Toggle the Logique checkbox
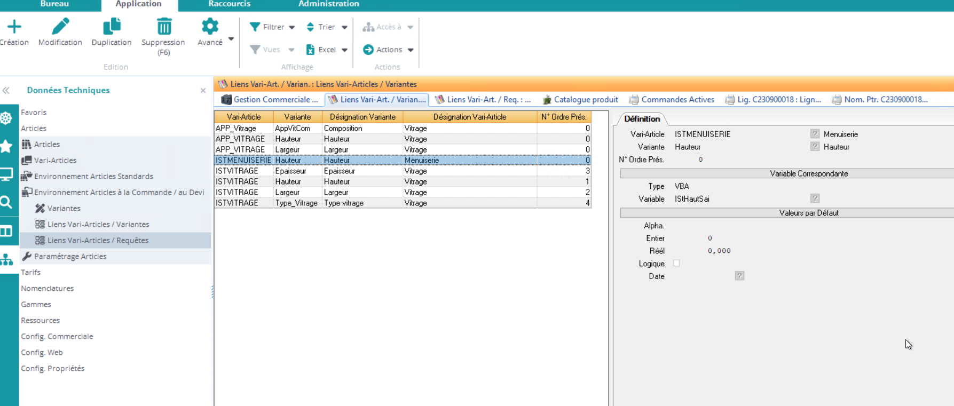This screenshot has width=954, height=406. coord(676,263)
